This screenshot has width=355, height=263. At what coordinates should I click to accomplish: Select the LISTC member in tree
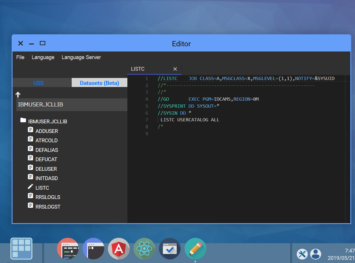tap(42, 188)
